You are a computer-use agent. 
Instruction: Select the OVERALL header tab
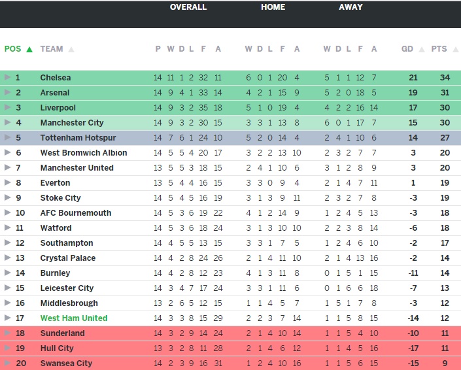[x=188, y=7]
